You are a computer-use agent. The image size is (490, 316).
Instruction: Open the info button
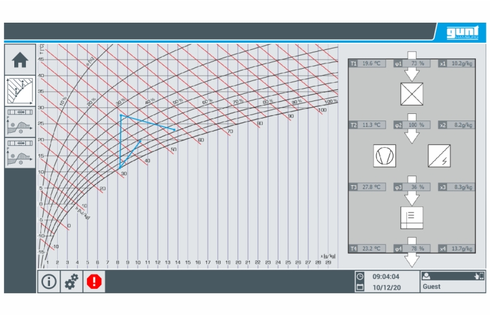click(49, 282)
